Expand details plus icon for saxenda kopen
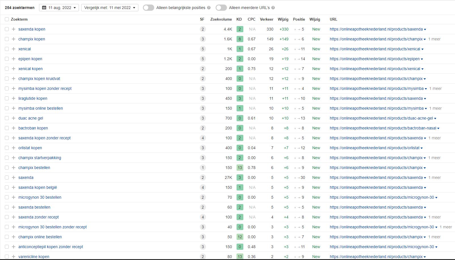 pos(13,29)
